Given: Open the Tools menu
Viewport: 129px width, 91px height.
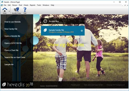Looking at the screenshot, I should [39, 5].
